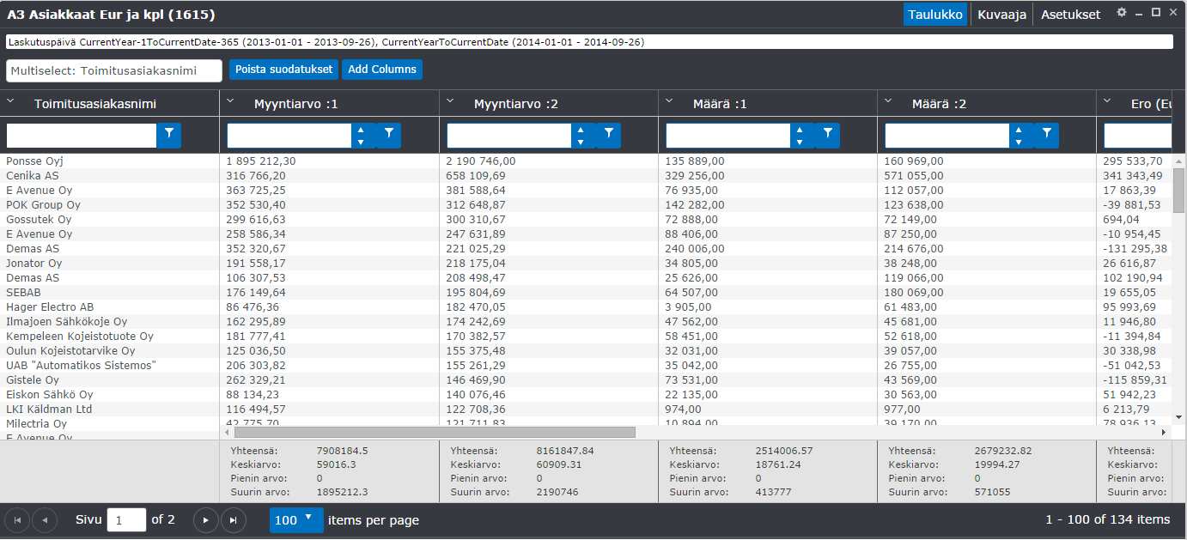The image size is (1187, 540).
Task: Click the Myyntiarvo :2 filter spinner arrows
Action: [581, 135]
